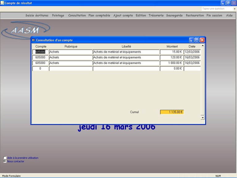
Task: Click the Compte column header
Action: click(41, 46)
